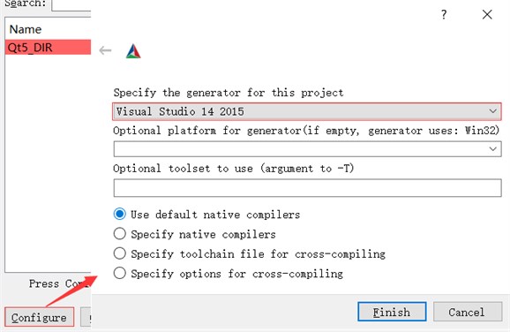Click the Search input field
The height and width of the screenshot is (332, 510).
pyautogui.click(x=71, y=5)
